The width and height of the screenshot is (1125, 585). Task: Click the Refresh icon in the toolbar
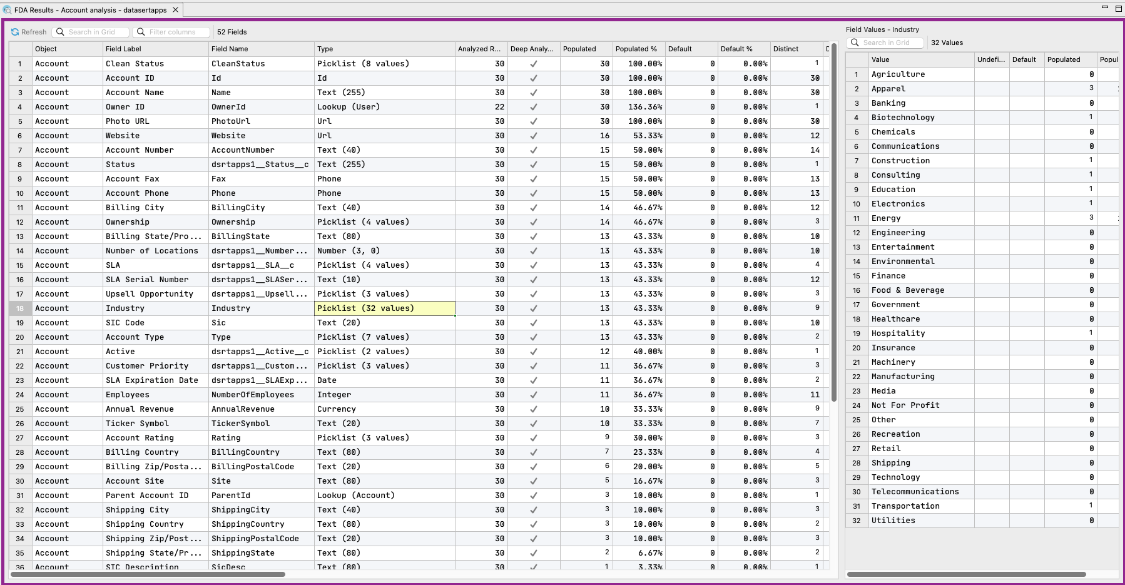pyautogui.click(x=15, y=32)
